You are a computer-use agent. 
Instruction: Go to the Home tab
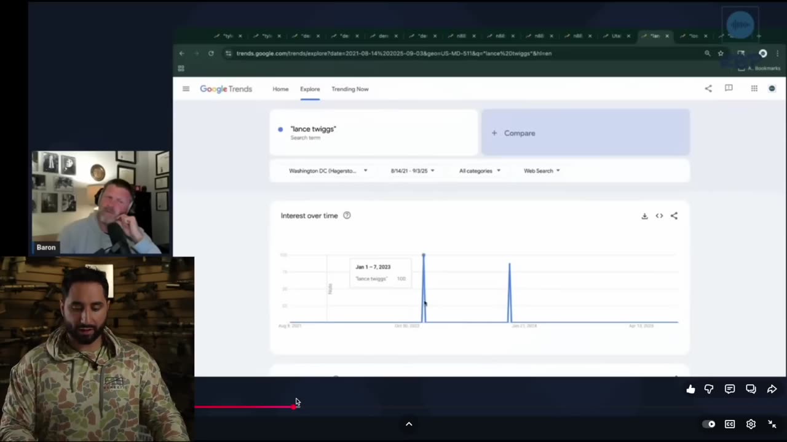click(280, 89)
